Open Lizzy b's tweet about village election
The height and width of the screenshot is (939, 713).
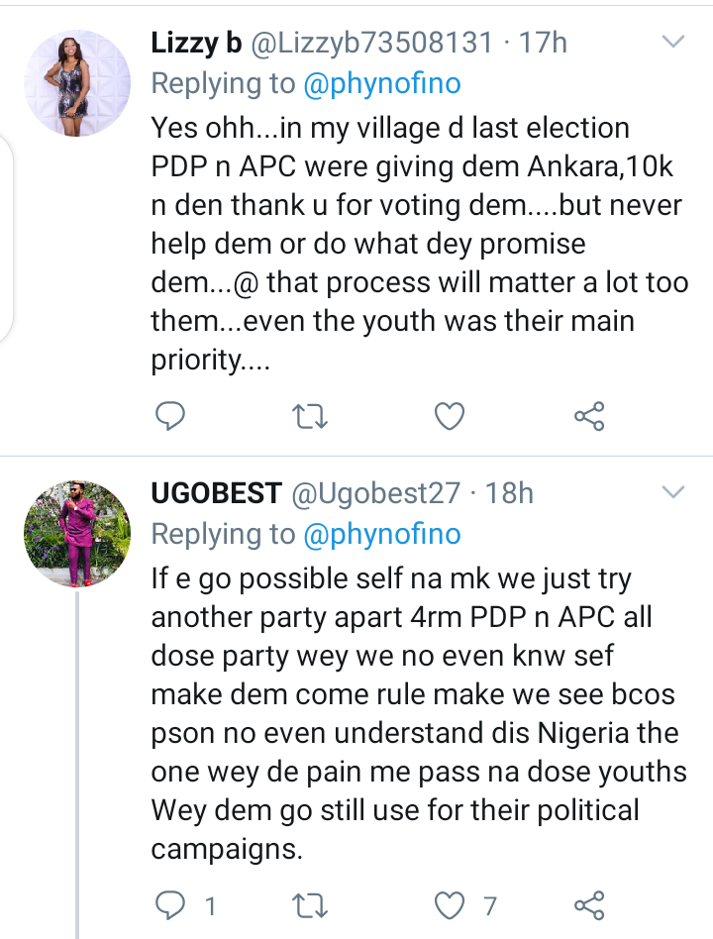point(416,244)
